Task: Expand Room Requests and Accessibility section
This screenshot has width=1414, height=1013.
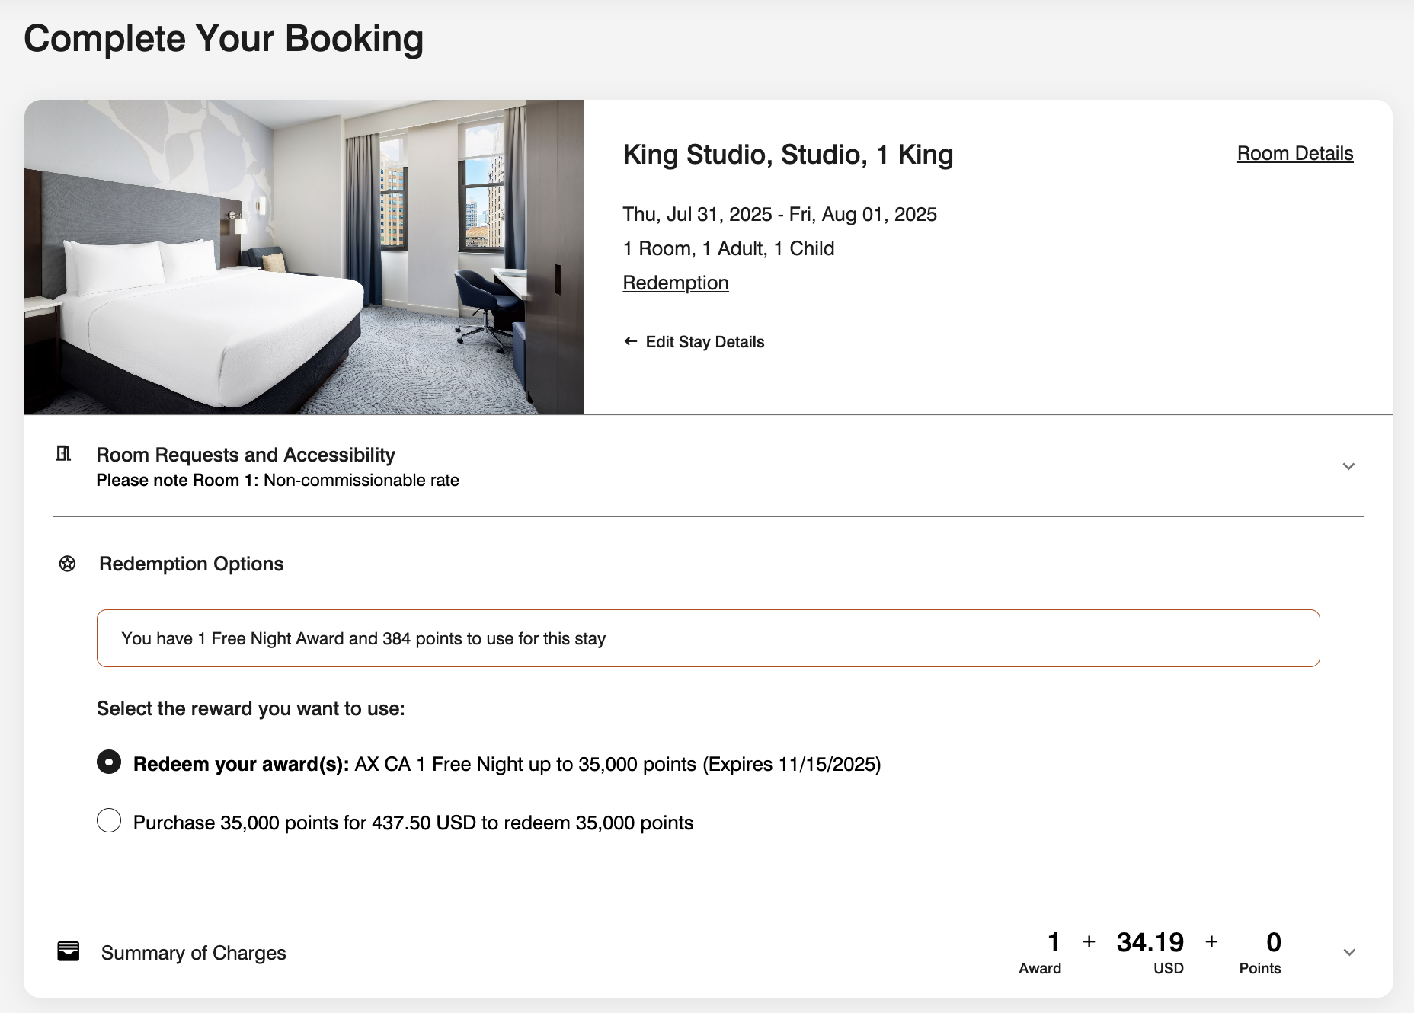Action: coord(1348,465)
